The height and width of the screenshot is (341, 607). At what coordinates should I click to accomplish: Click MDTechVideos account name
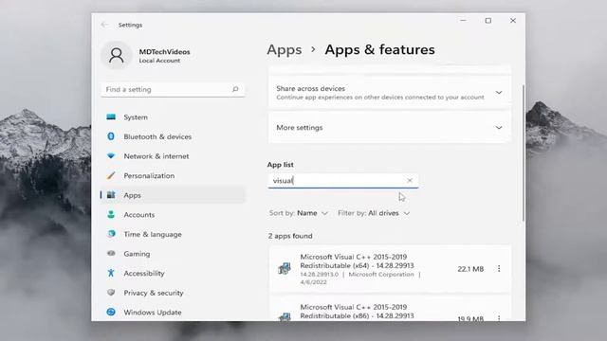click(164, 51)
